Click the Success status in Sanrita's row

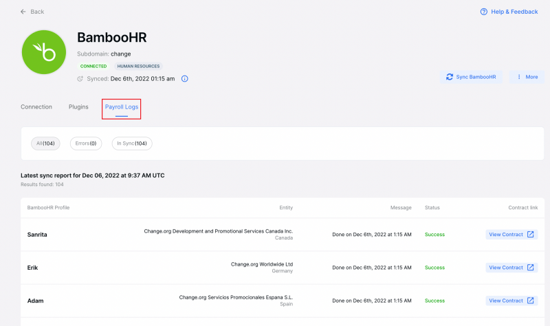click(434, 234)
